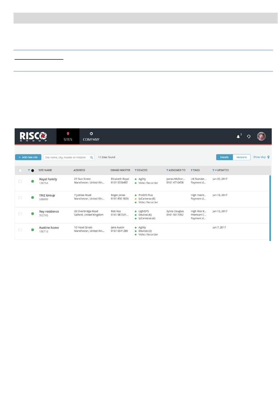Click 'High Risk R...' tag

(199, 211)
